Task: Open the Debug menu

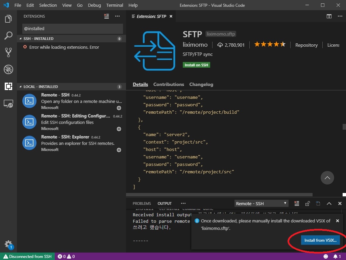Action: 94,5
